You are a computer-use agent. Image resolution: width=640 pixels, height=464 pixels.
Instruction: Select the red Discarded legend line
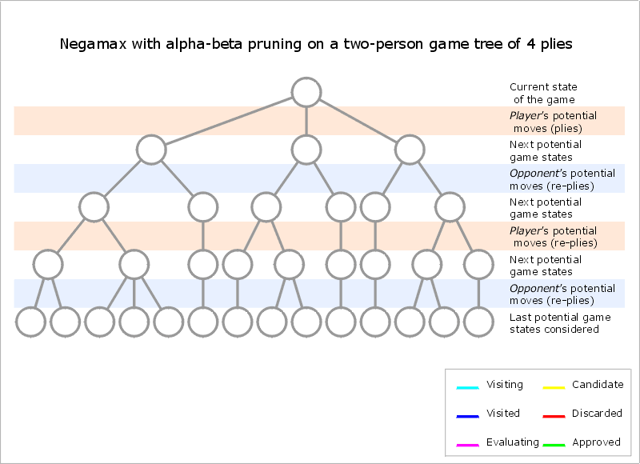554,417
